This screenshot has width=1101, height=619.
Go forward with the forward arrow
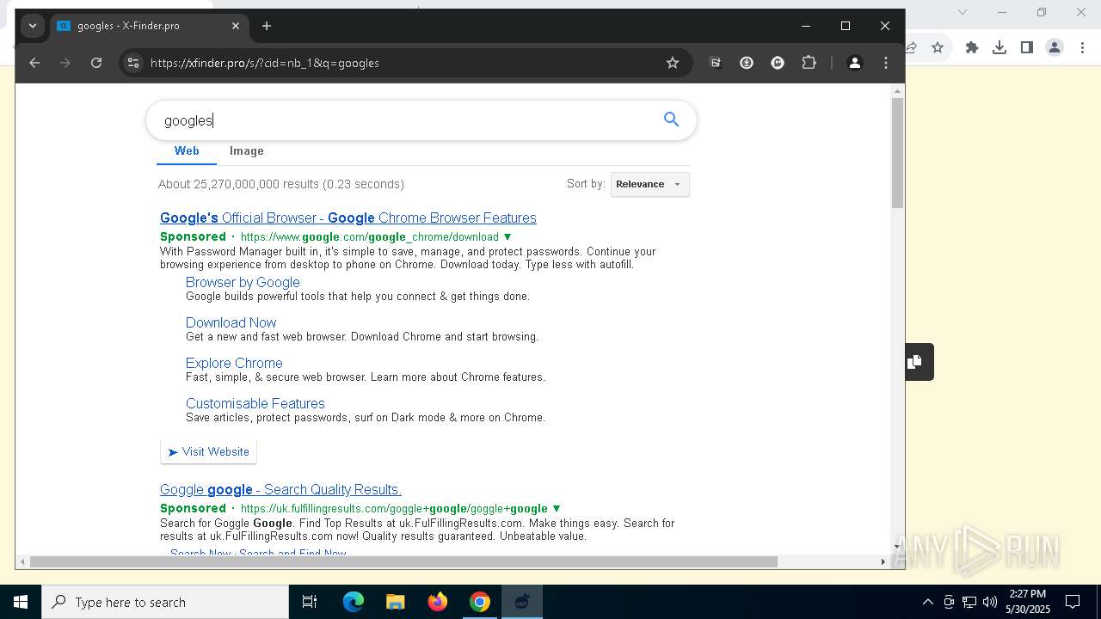tap(65, 63)
